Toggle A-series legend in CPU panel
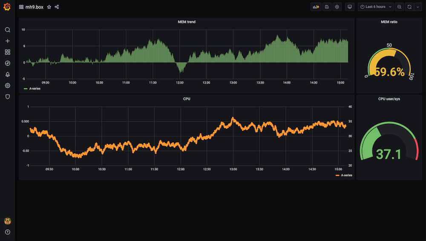The width and height of the screenshot is (426, 241). coord(346,175)
